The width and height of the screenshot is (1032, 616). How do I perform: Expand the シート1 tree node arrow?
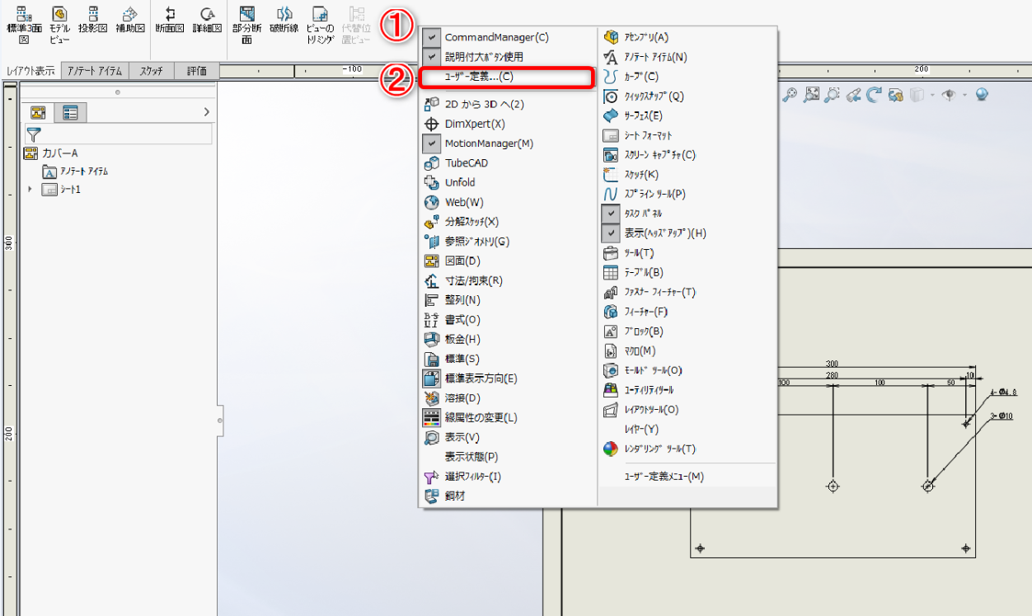(x=30, y=190)
